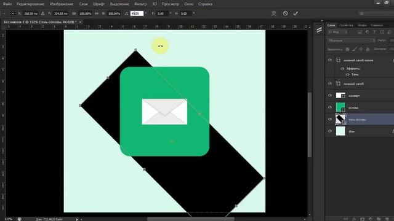
Task: Switch to the Свойства panel tab
Action: tap(346, 25)
